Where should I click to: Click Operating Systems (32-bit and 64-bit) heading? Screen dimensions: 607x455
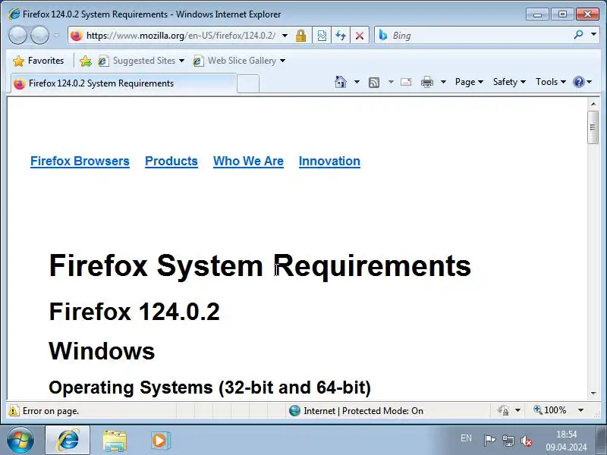(210, 388)
